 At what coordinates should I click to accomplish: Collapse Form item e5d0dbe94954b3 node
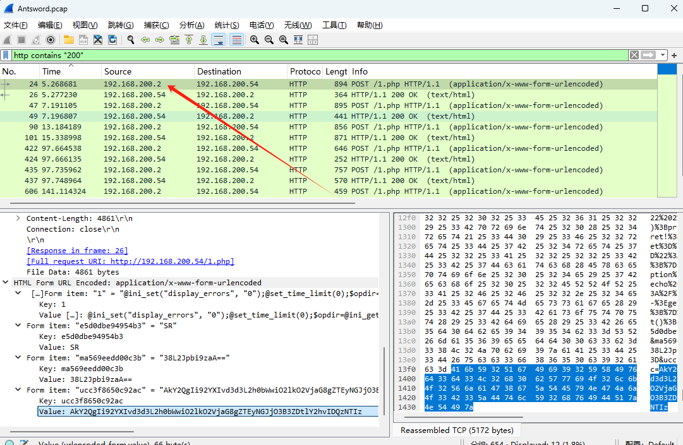18,326
